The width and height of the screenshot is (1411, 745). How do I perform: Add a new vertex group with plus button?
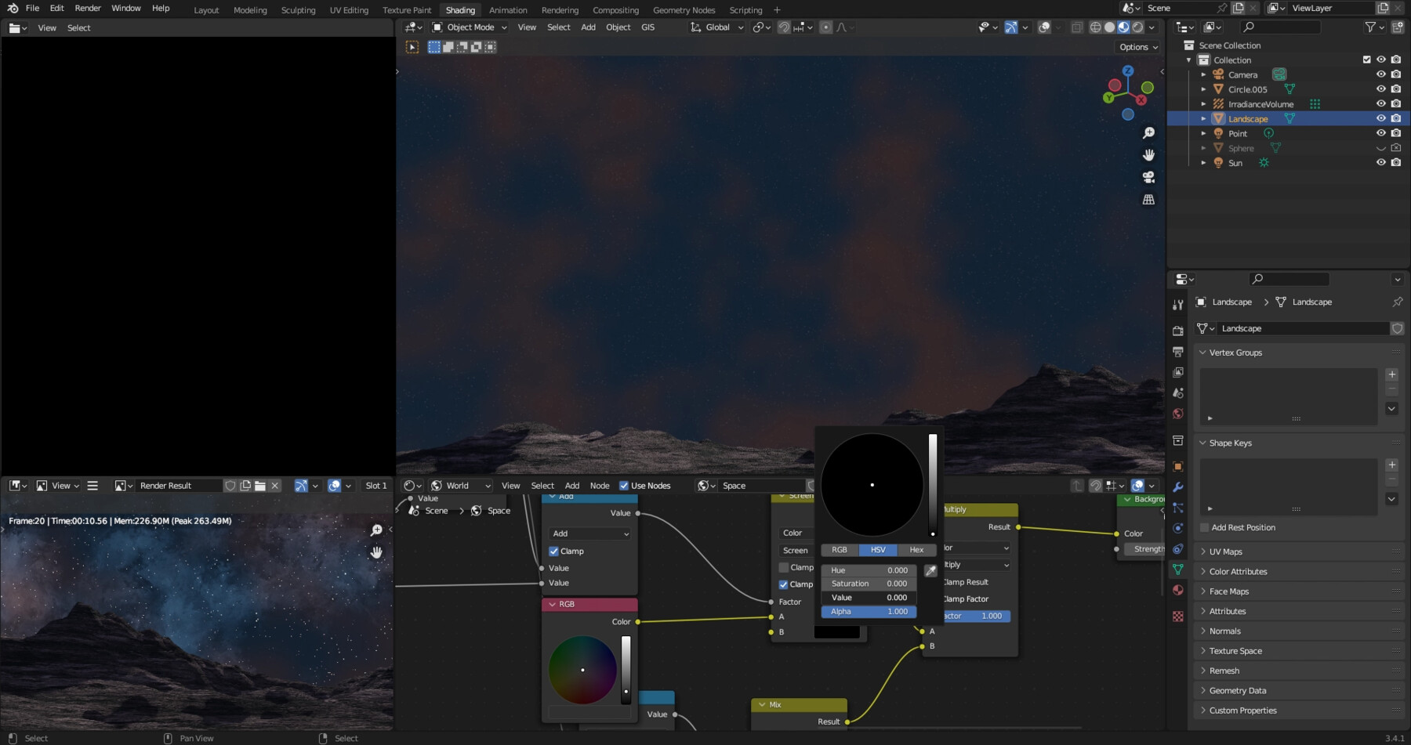click(1391, 374)
